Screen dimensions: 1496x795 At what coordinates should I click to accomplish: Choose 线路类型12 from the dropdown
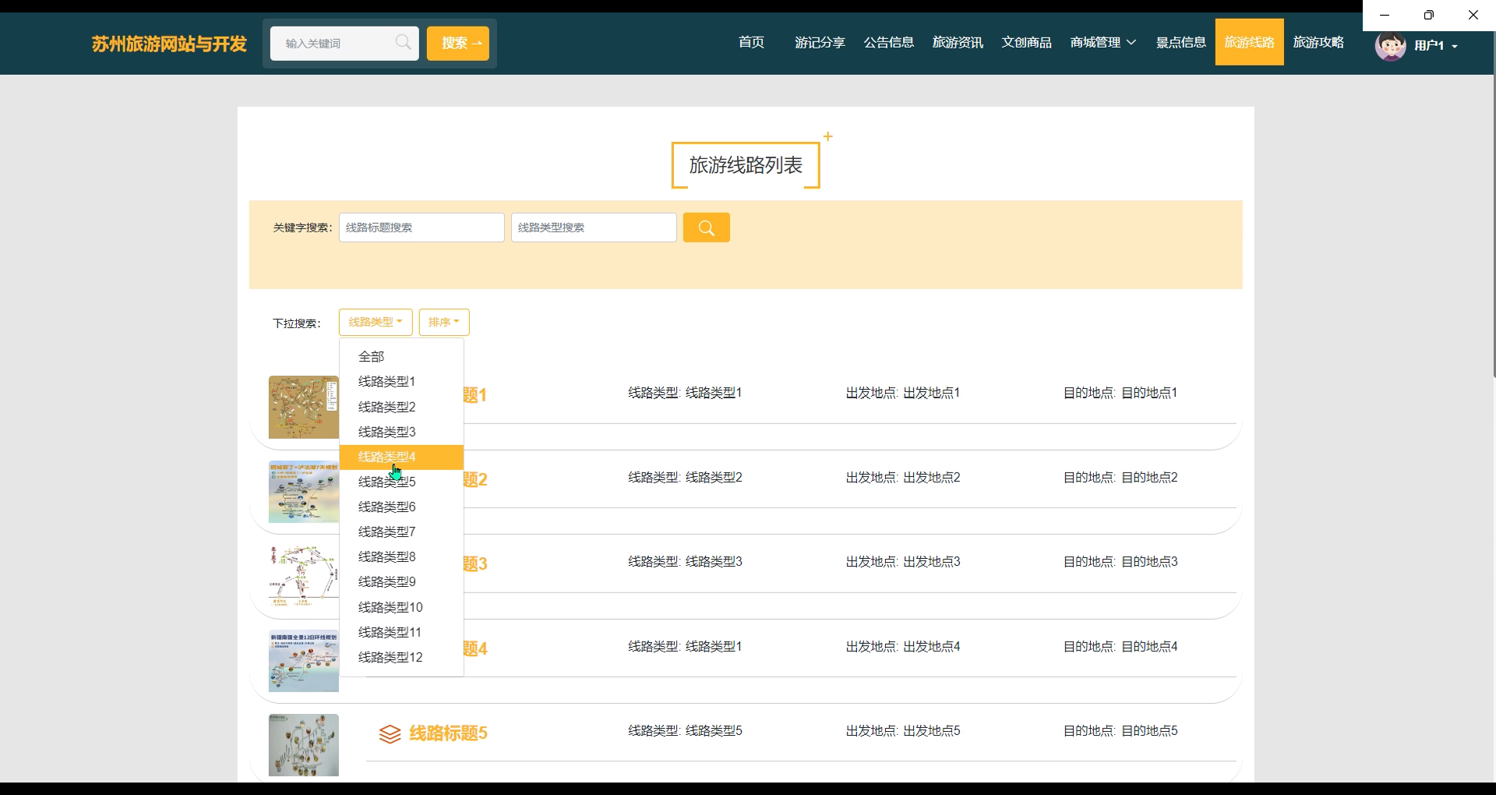coord(401,657)
